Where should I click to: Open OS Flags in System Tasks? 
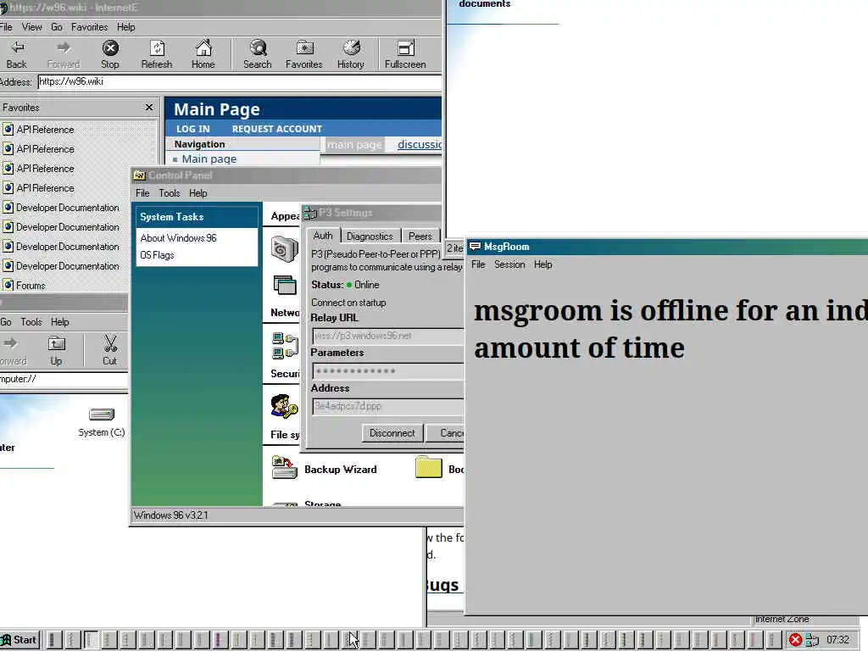coord(157,255)
